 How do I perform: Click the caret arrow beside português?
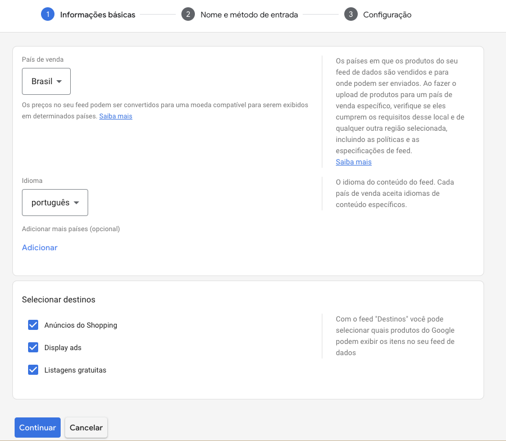pos(77,203)
